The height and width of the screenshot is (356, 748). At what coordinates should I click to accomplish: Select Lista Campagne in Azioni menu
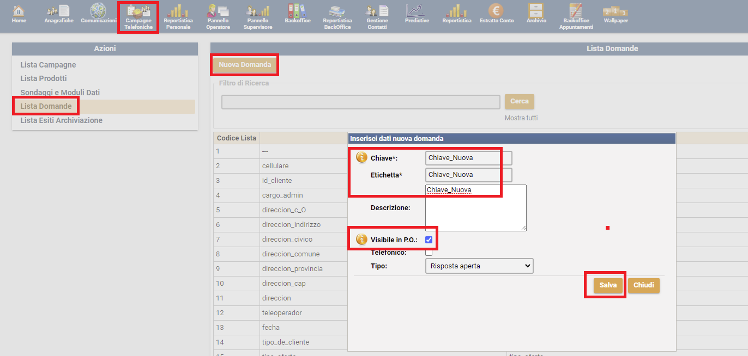48,65
